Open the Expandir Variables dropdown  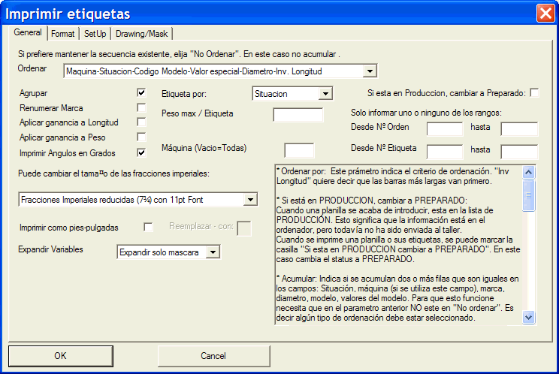click(213, 252)
